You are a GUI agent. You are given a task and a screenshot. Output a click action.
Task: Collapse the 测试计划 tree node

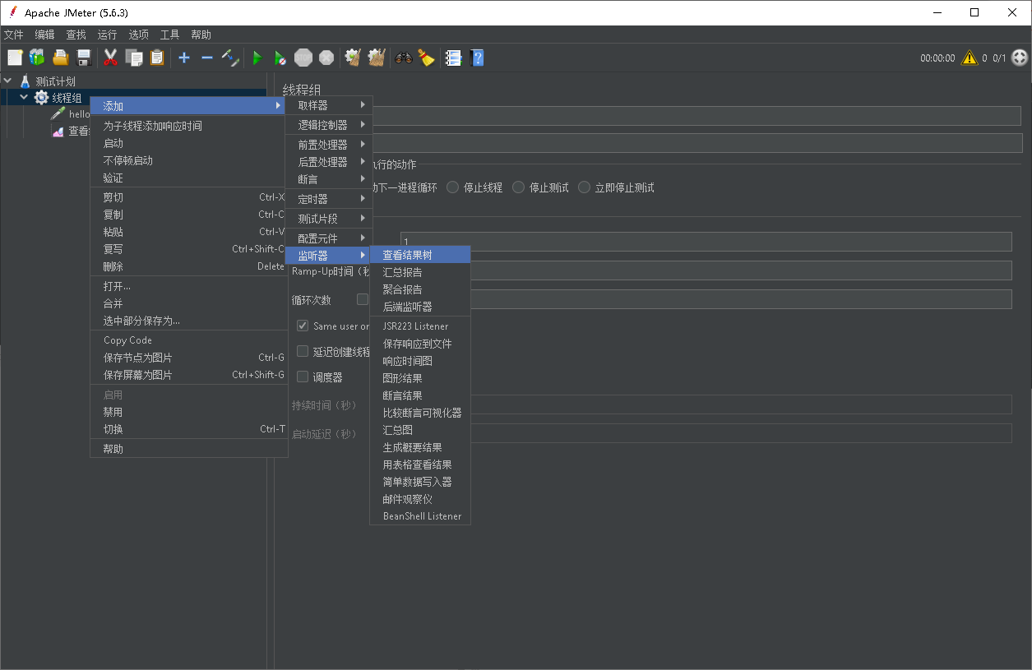click(8, 81)
